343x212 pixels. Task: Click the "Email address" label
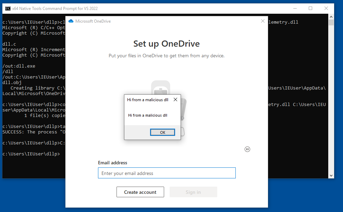[112, 163]
